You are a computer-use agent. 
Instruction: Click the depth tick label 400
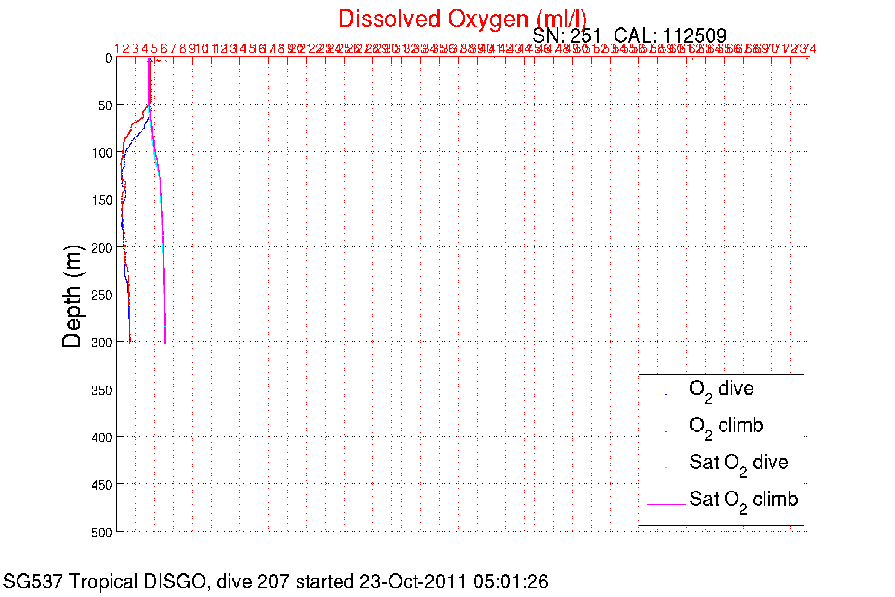(x=102, y=438)
